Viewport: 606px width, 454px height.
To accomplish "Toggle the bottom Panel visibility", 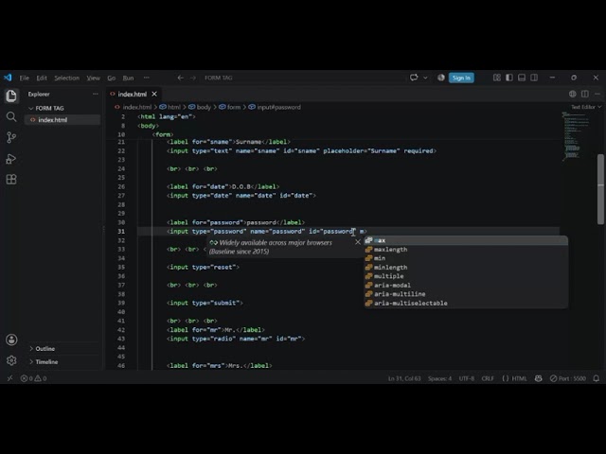I will point(522,78).
